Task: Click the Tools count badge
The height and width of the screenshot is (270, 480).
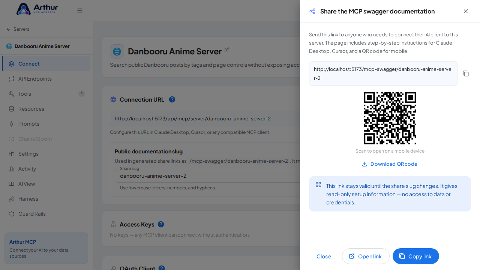Action: (82, 94)
